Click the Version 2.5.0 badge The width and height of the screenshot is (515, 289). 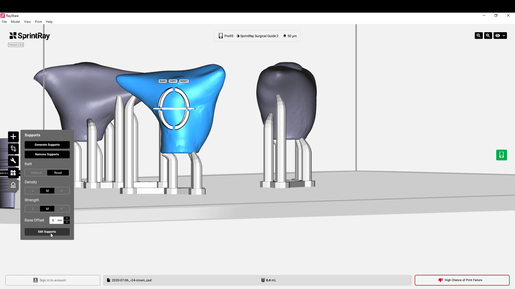click(16, 45)
